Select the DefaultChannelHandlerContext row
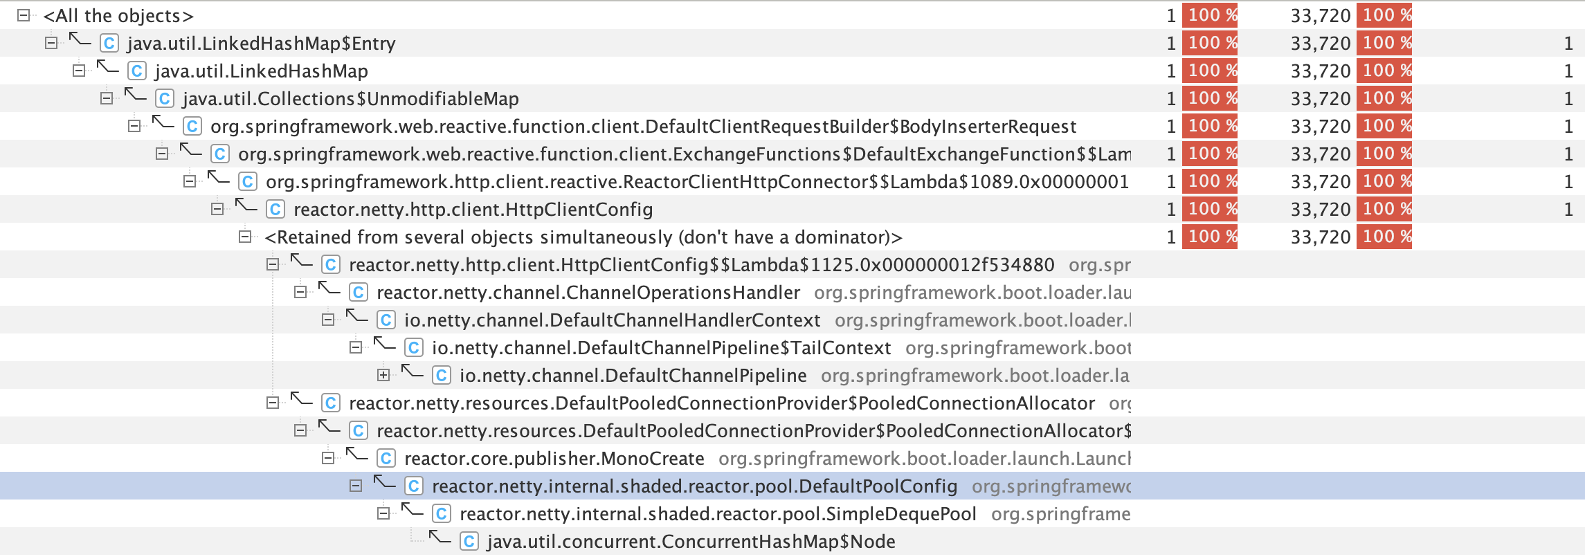Image resolution: width=1585 pixels, height=559 pixels. pyautogui.click(x=612, y=320)
